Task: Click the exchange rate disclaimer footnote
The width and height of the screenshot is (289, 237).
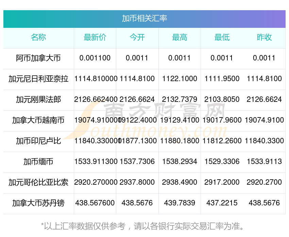Action: 142,226
